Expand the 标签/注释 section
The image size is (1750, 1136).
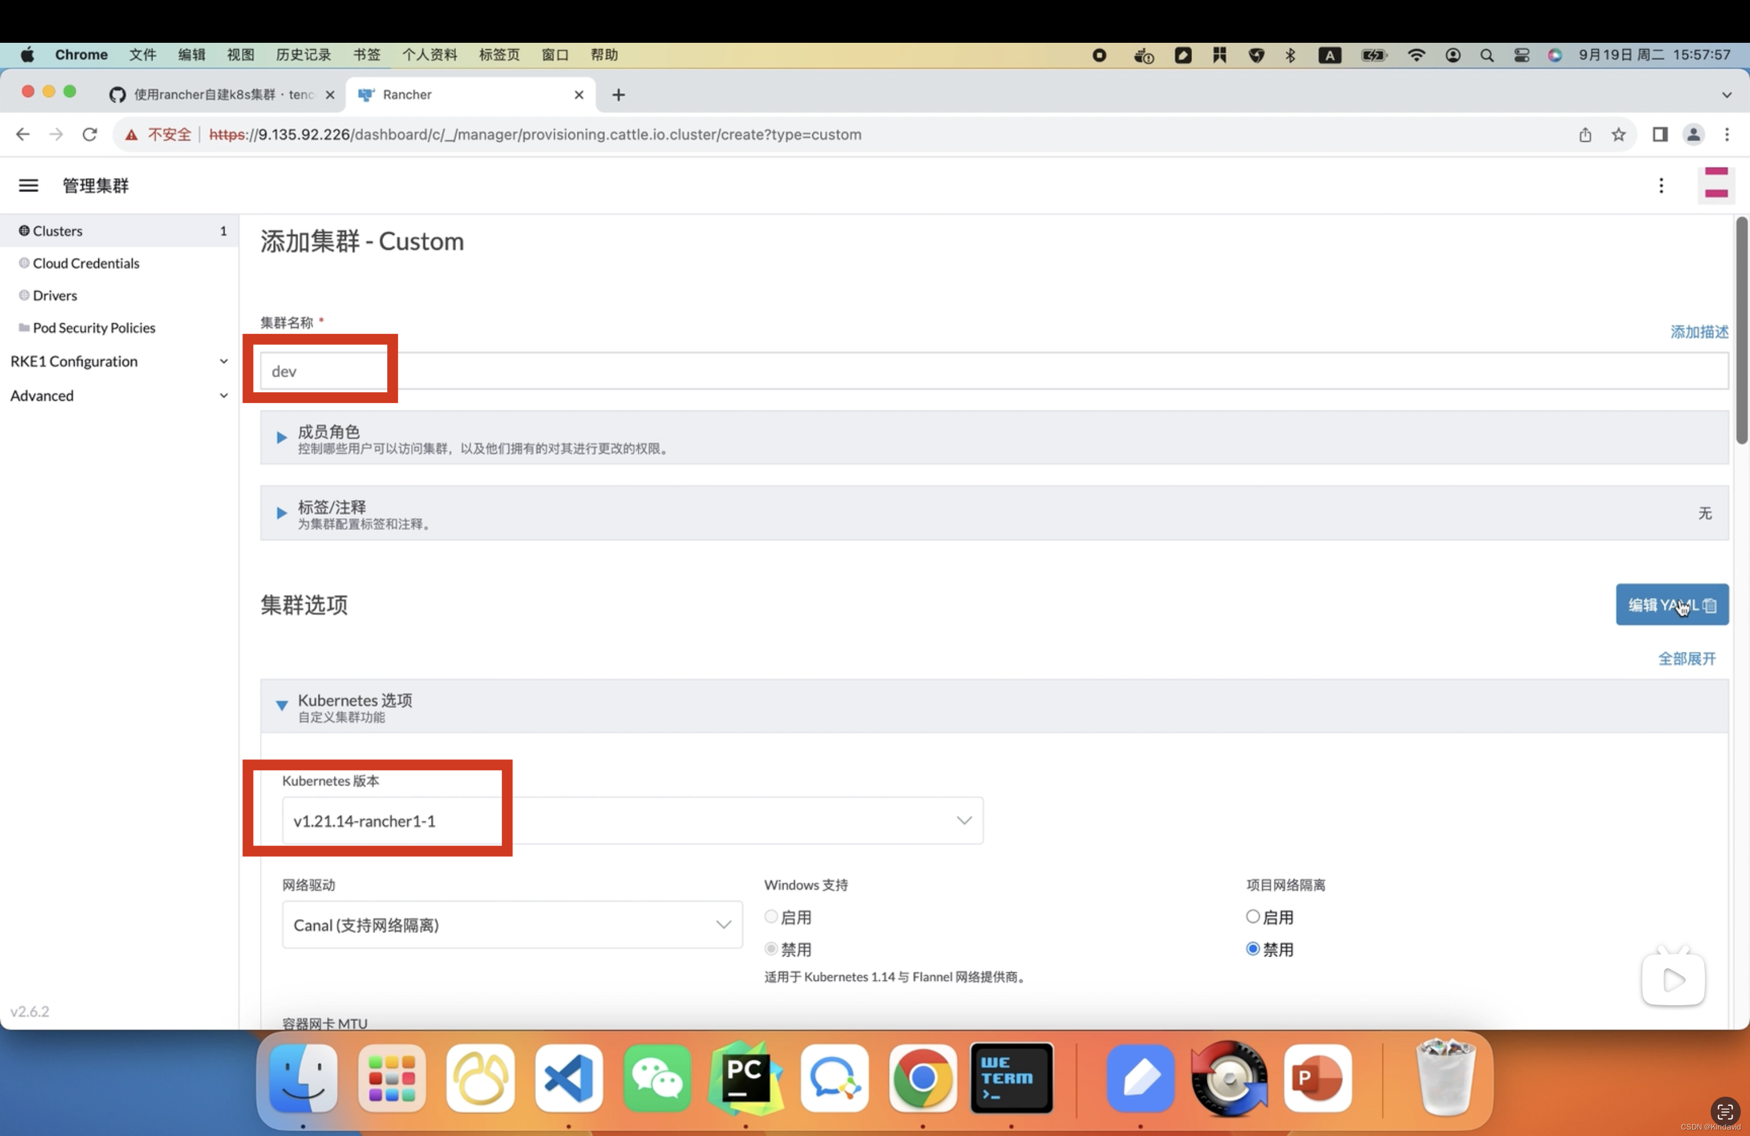(282, 511)
